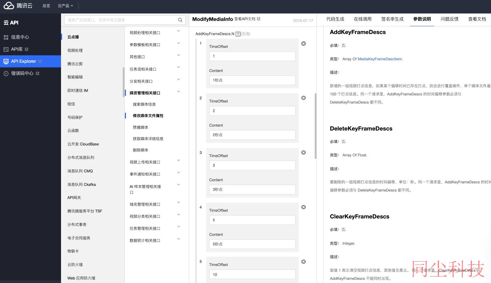Select 即时通信 IM product
Screen dimensions: 491x283
78,90
